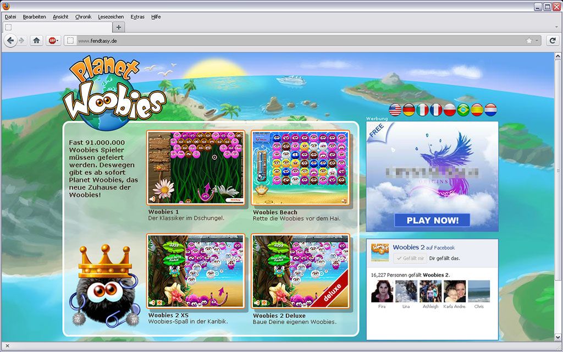
Task: Open the Woobies 2 Facebook link
Action: coord(409,247)
